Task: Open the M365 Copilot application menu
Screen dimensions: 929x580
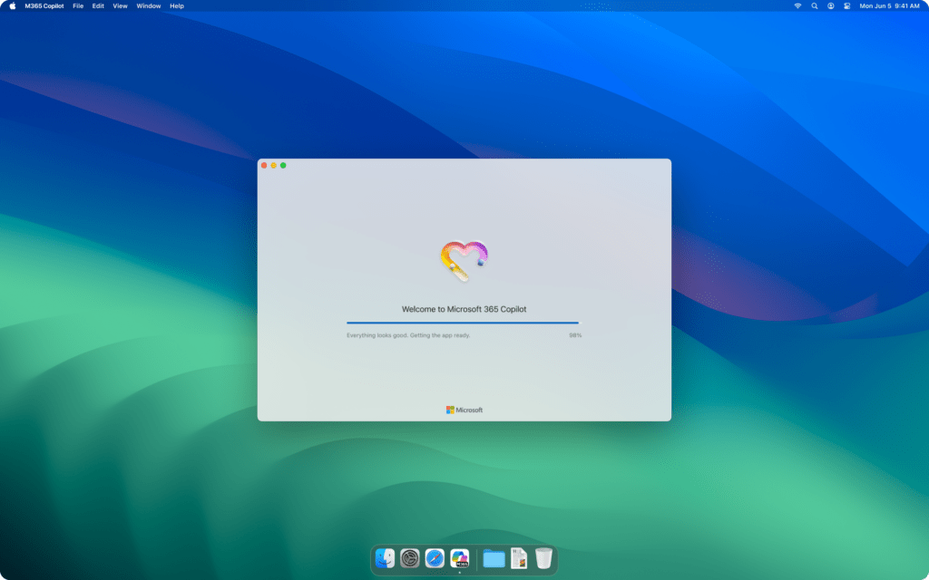Action: (x=43, y=5)
